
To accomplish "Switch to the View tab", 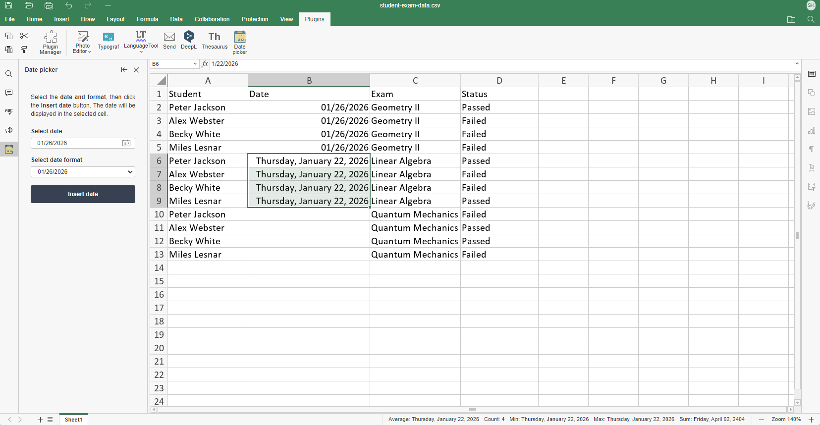I will point(286,19).
